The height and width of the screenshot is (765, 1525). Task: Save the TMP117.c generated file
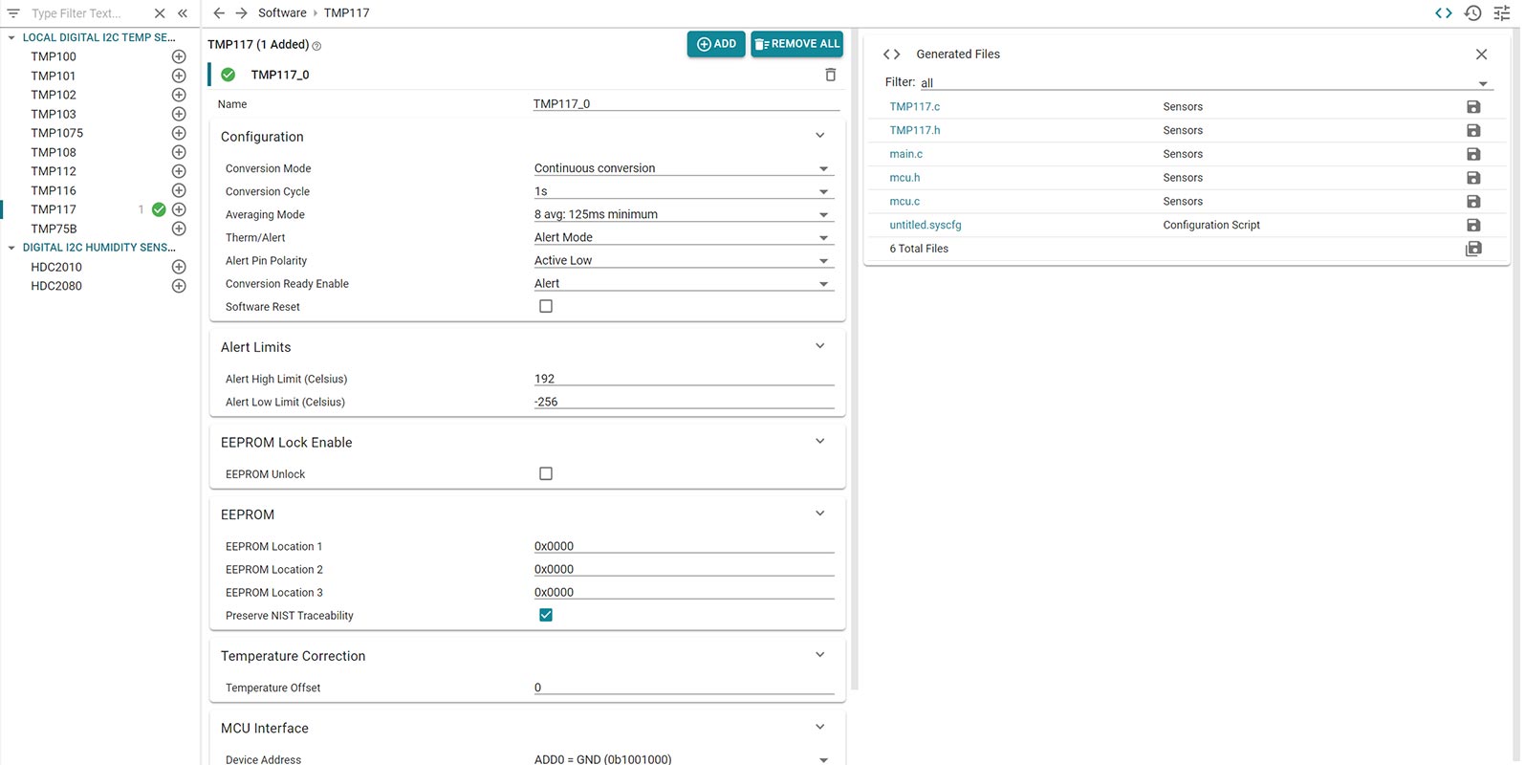[x=1473, y=107]
